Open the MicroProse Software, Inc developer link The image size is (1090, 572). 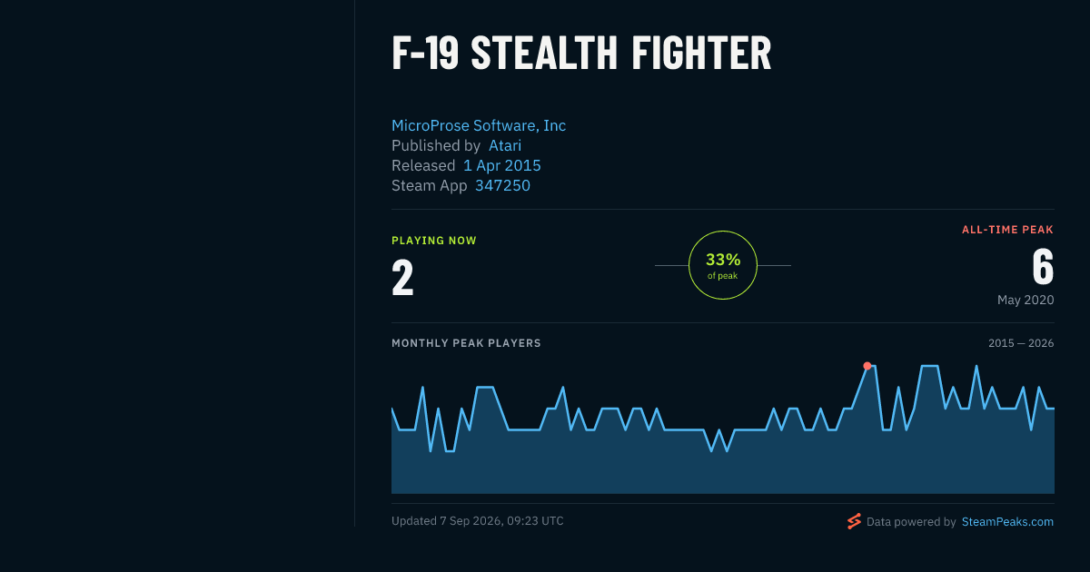[479, 125]
